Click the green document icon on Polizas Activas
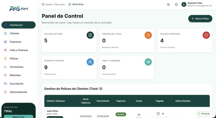The image size is (216, 118). pyautogui.click(x=90, y=35)
